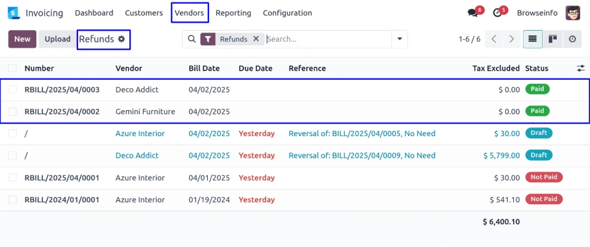Switch to activity view
The width and height of the screenshot is (590, 247).
coord(572,39)
